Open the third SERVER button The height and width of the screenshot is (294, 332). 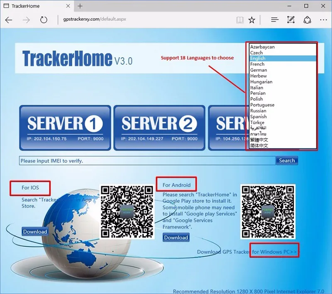tap(227, 128)
